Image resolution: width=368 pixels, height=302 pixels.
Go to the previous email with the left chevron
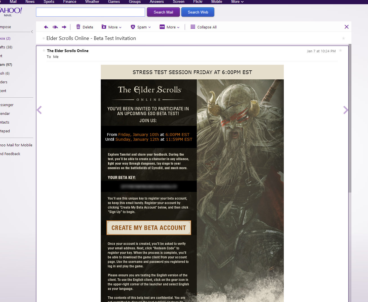coord(39,110)
